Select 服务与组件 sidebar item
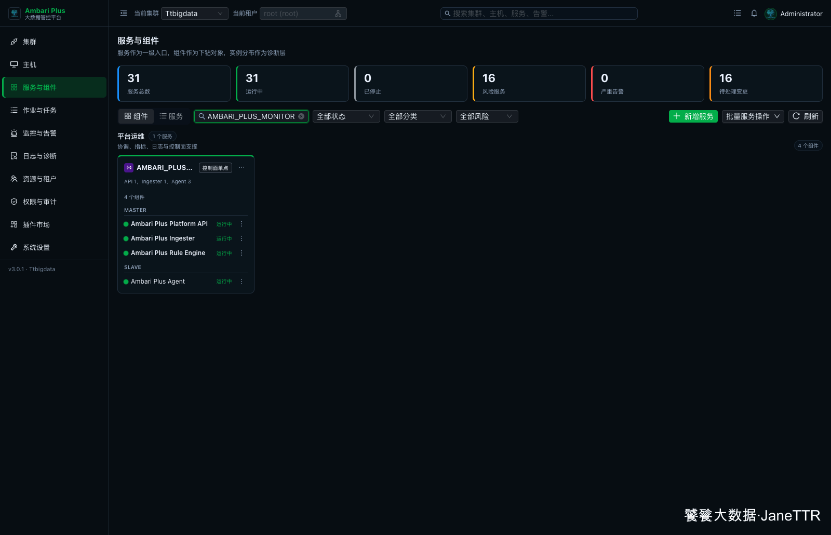Viewport: 831px width, 535px height. pyautogui.click(x=55, y=87)
